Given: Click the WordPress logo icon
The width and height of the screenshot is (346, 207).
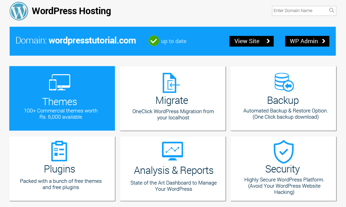Looking at the screenshot, I should 19,11.
